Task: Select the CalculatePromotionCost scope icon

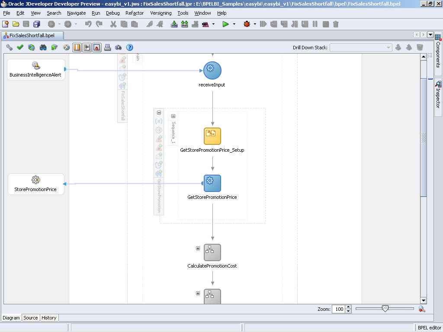Action: [212, 252]
